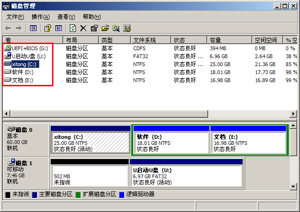The height and width of the screenshot is (212, 300).
Task: Click the 16.98 GB capacity cell
Action: click(220, 80)
